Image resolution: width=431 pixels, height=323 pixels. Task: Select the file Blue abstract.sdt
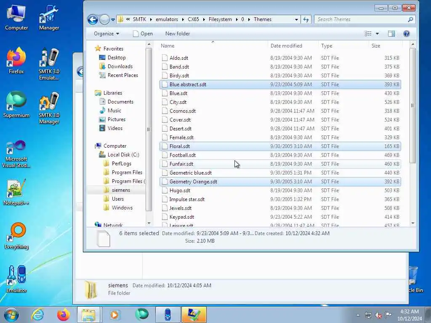click(280, 84)
